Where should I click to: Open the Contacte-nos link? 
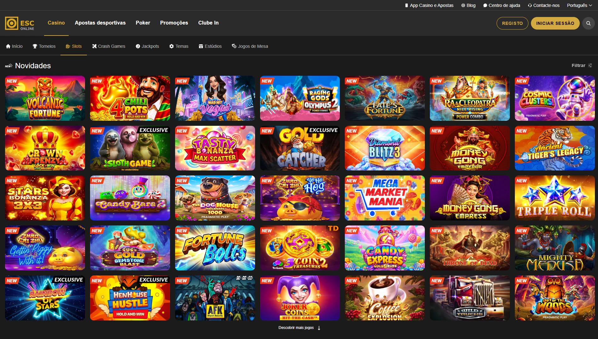pyautogui.click(x=544, y=5)
